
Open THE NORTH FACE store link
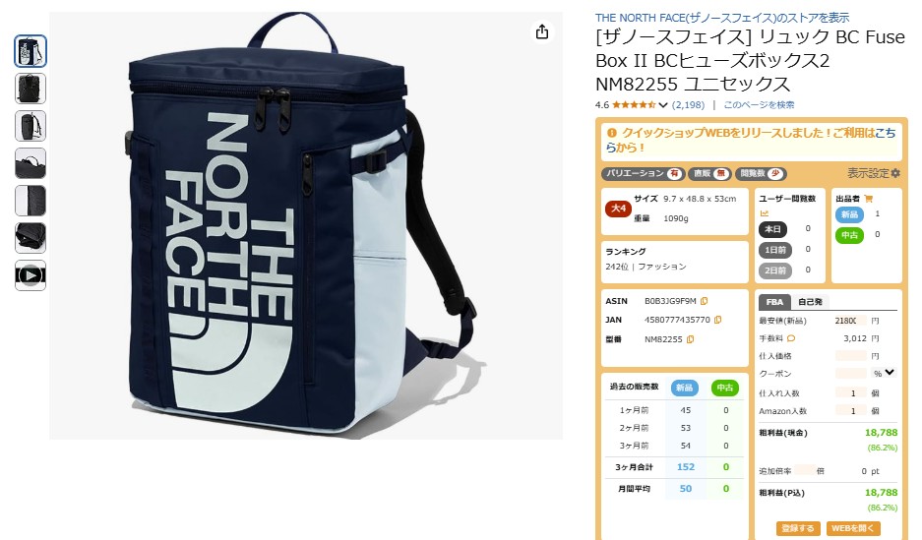(722, 18)
